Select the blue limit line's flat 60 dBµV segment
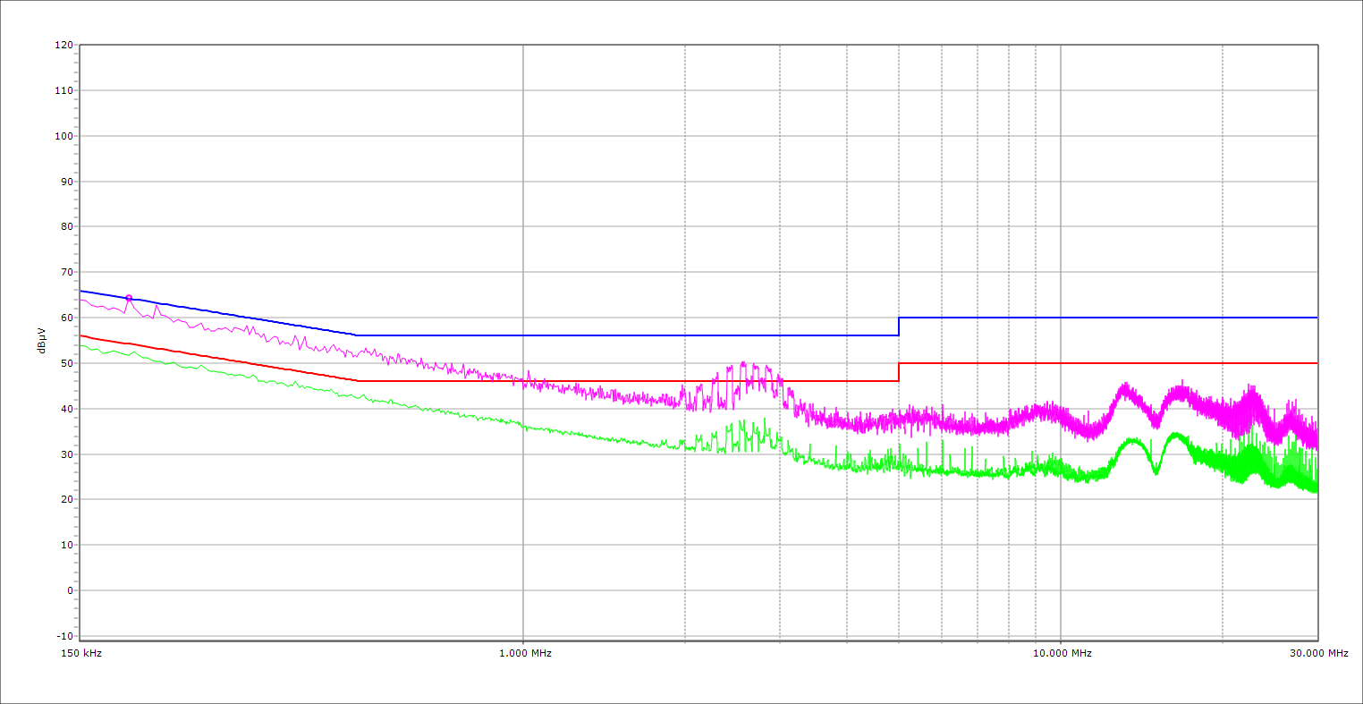This screenshot has height=704, width=1363. tap(1109, 318)
